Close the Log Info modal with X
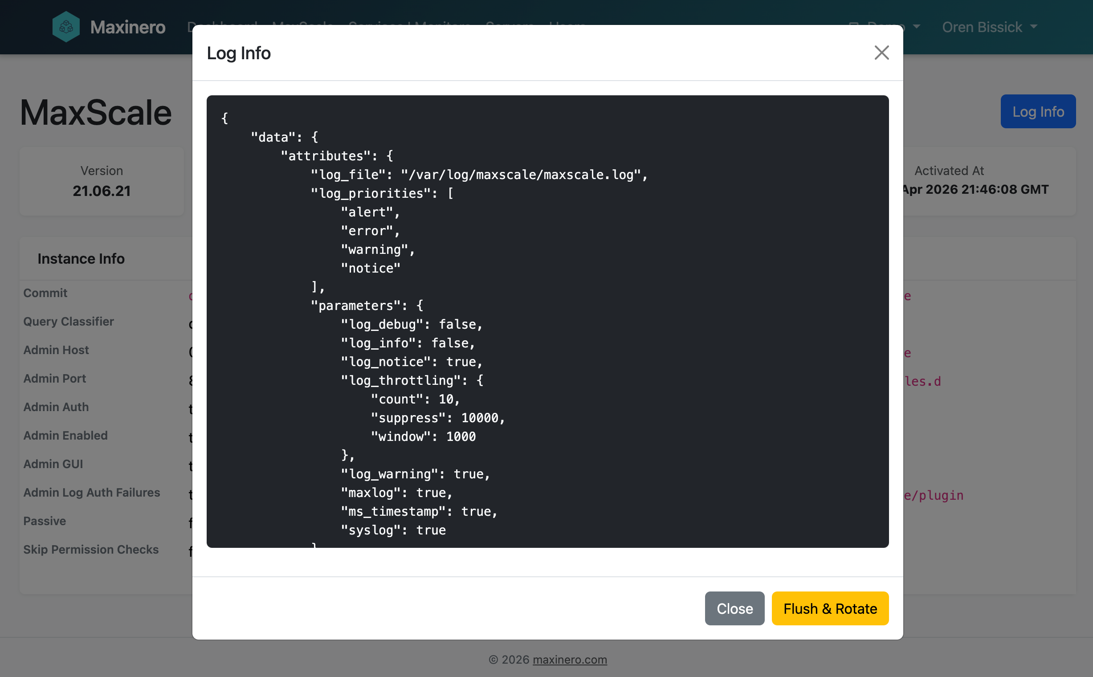Screen dimensions: 1093x677 click(881, 53)
